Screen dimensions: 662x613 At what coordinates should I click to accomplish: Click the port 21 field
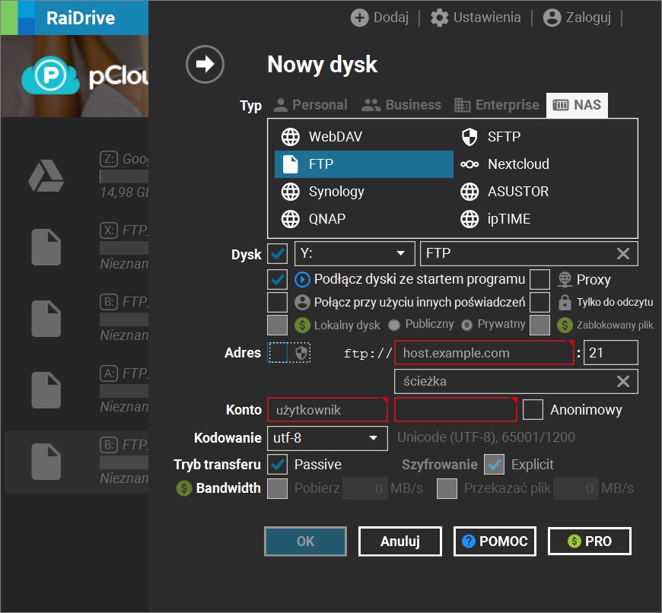(x=610, y=353)
